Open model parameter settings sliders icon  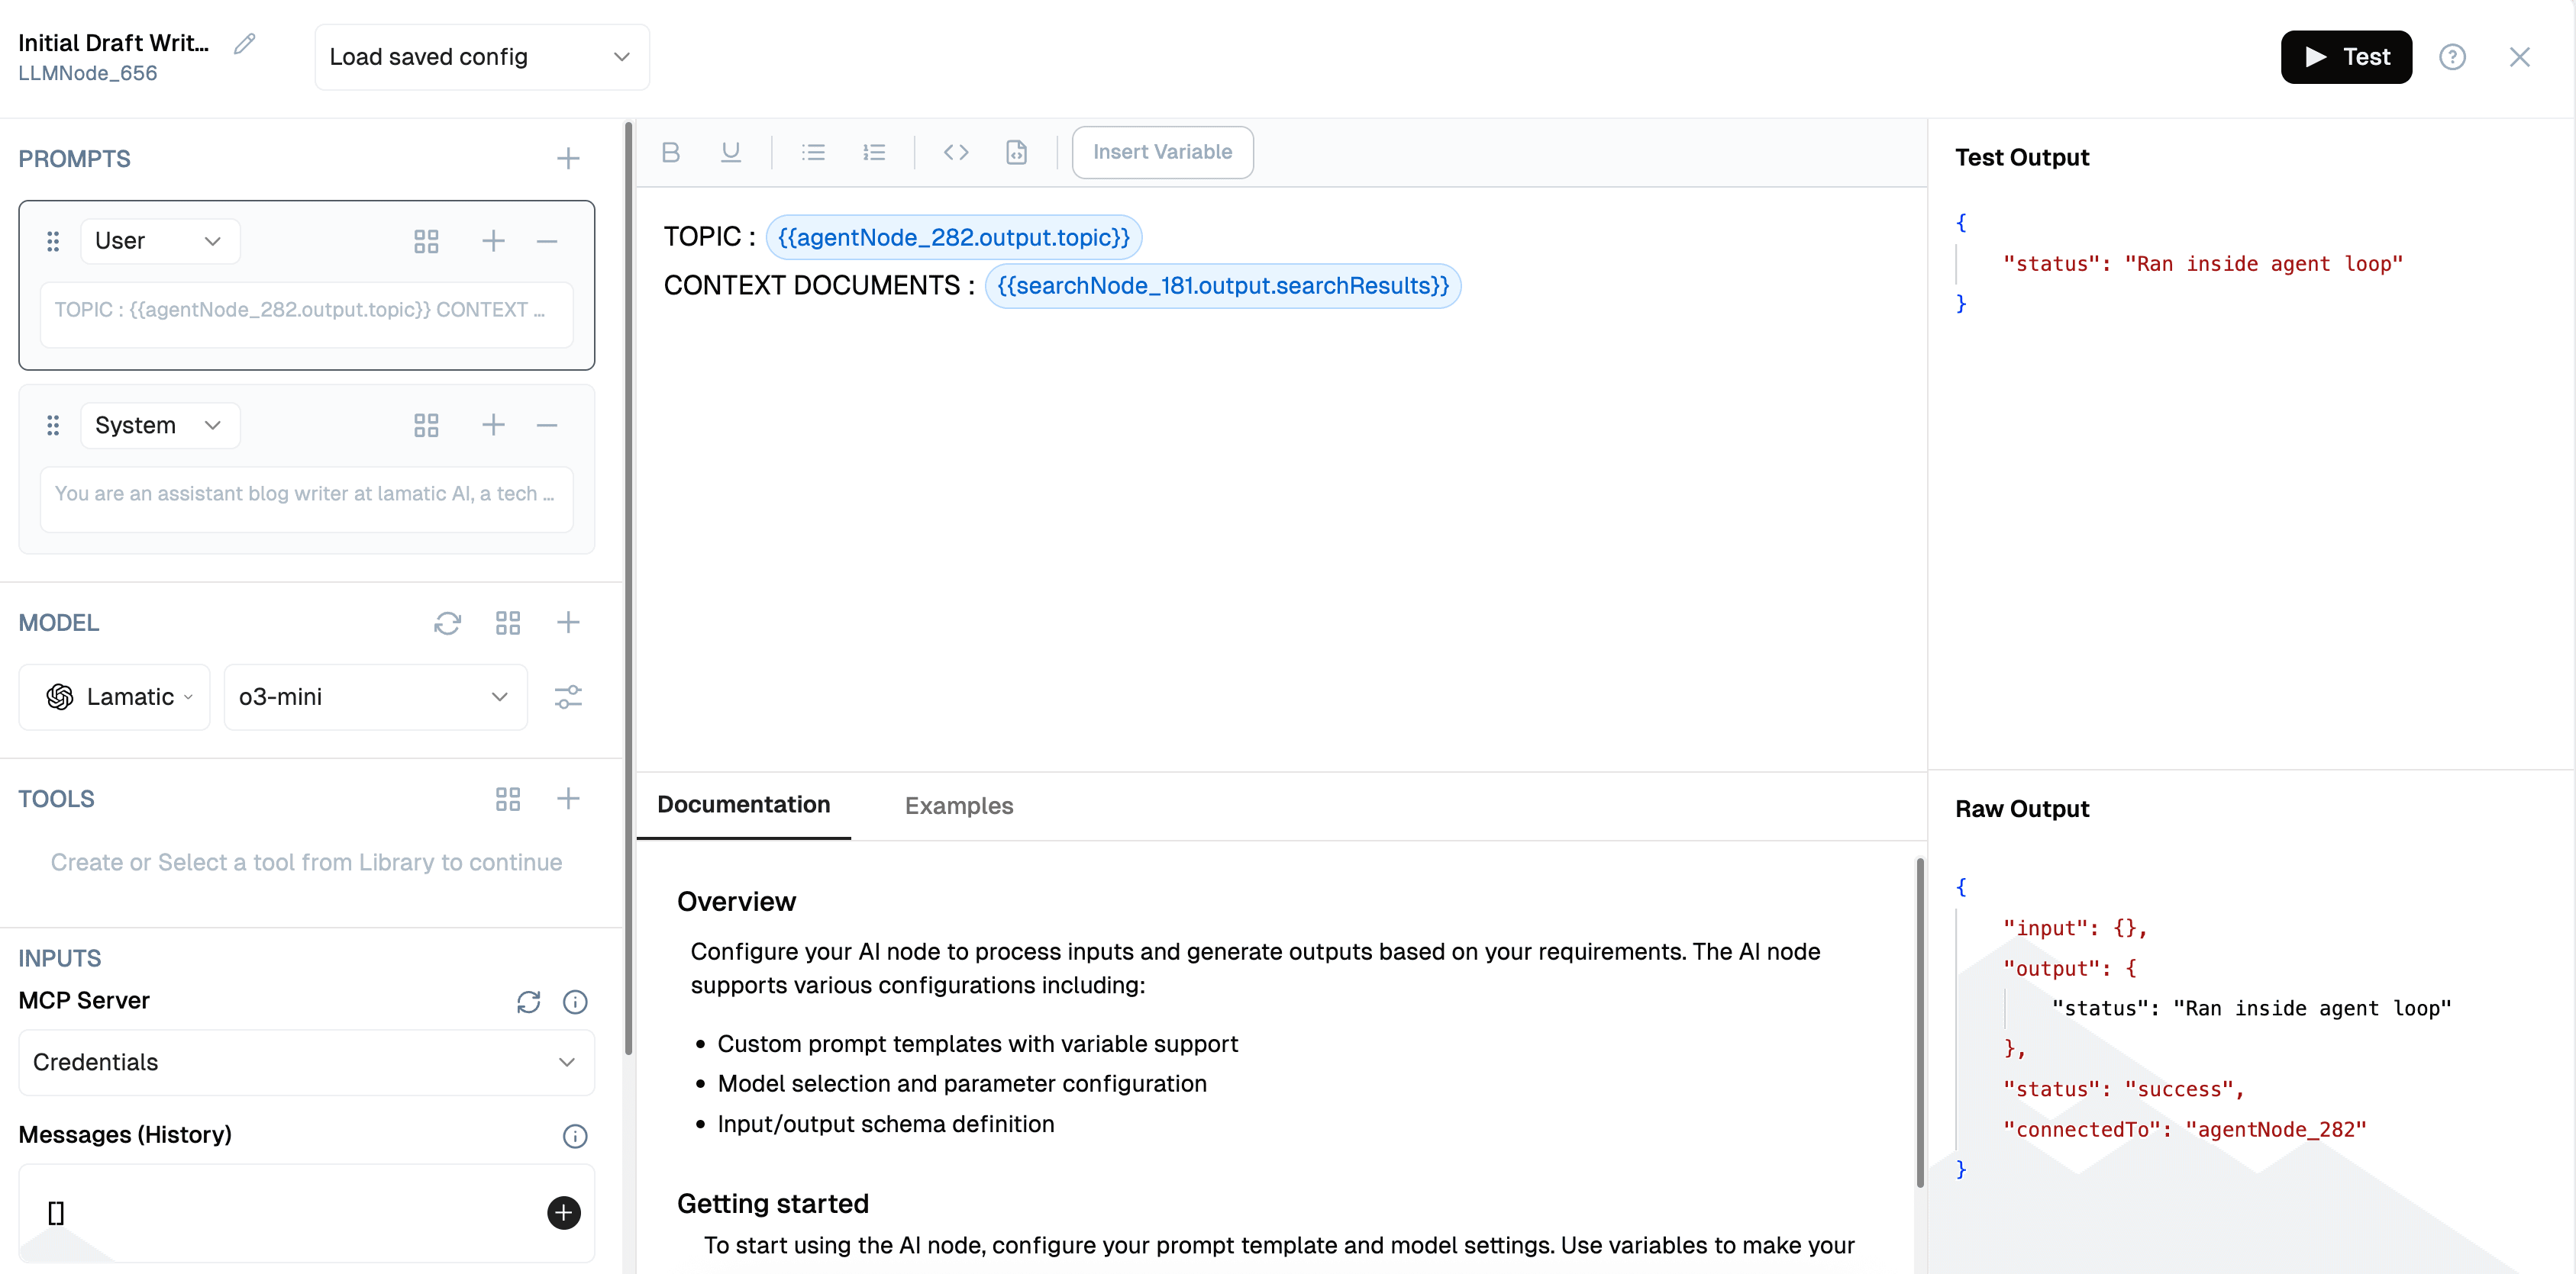tap(568, 697)
